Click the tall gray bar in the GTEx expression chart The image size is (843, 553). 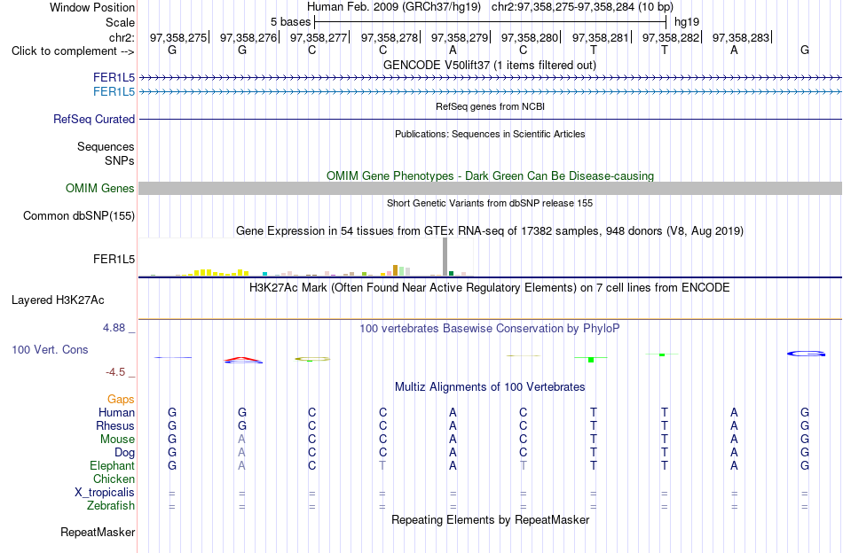pyautogui.click(x=445, y=257)
